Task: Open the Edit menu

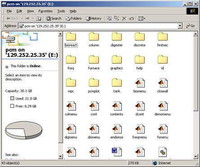Action: click(19, 11)
